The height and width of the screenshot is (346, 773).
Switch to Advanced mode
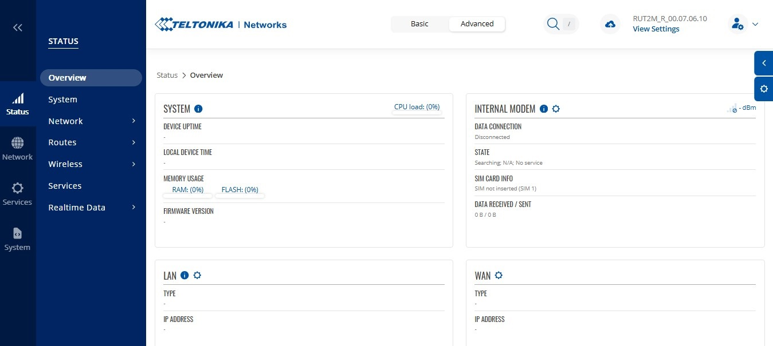coord(477,24)
